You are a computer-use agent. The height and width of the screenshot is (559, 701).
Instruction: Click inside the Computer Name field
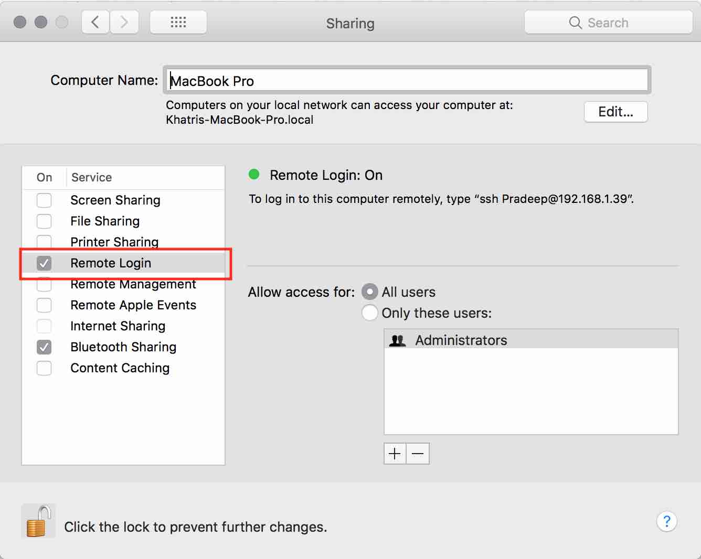click(315, 80)
